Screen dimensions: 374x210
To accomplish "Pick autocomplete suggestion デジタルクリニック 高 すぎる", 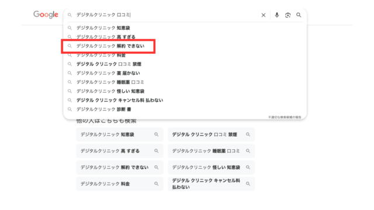I will pyautogui.click(x=185, y=37).
